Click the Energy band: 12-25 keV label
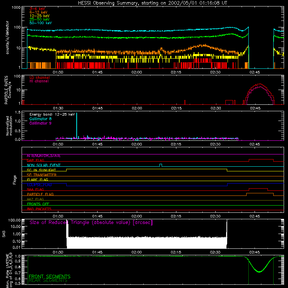 tap(52, 114)
